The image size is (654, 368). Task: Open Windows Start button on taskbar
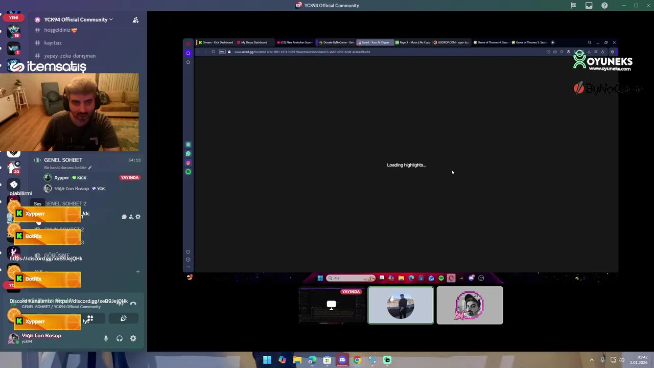(x=267, y=360)
